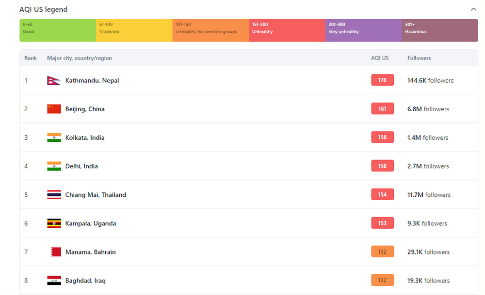The image size is (485, 295).
Task: Click the India flag beside Delhi
Action: tap(54, 166)
